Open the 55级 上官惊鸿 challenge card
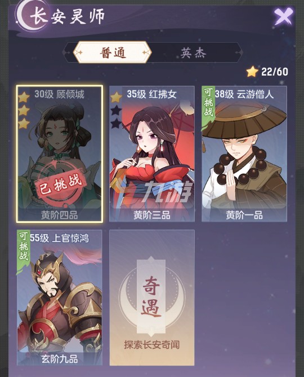 tap(60, 297)
